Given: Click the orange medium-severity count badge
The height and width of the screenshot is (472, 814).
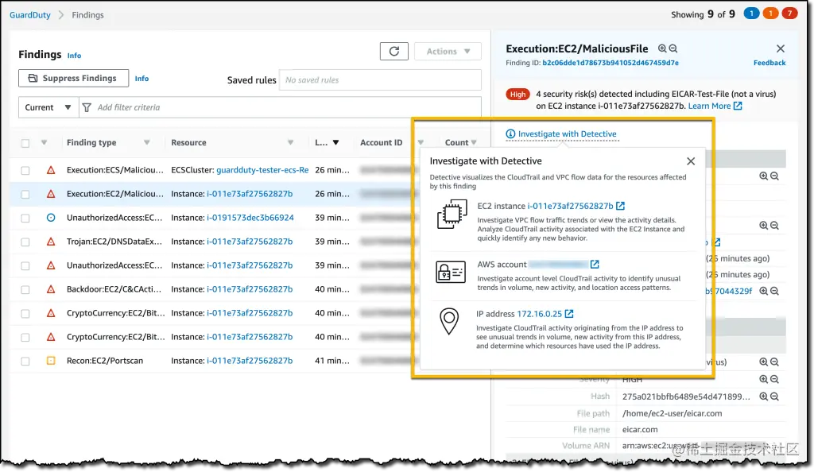Looking at the screenshot, I should click(x=770, y=14).
